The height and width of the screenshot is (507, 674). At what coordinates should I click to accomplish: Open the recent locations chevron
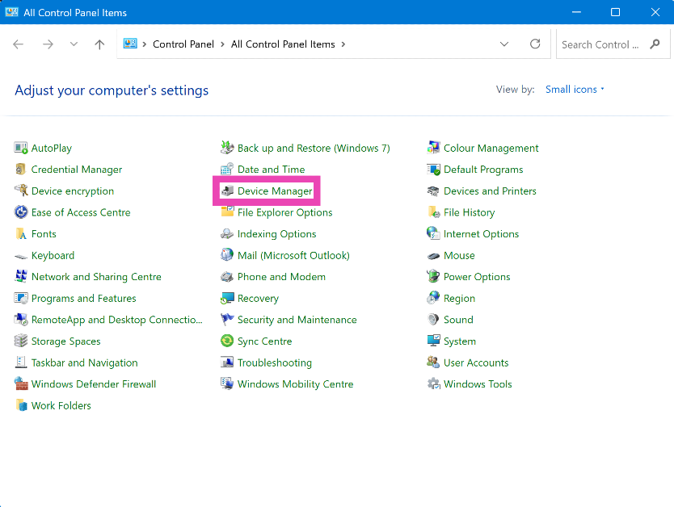[74, 44]
